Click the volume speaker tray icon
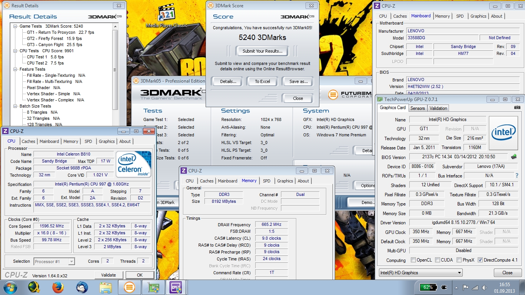 click(485, 287)
